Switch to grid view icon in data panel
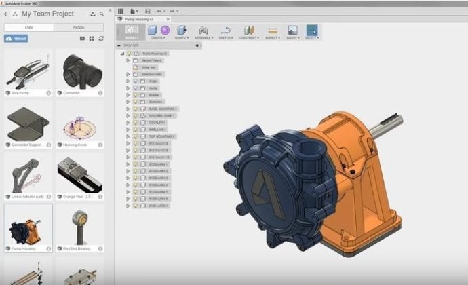 click(x=92, y=39)
